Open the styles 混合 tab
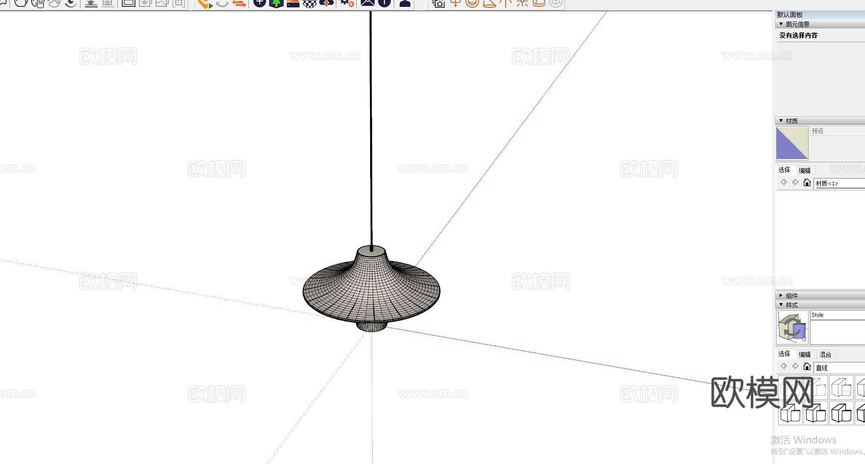 826,354
